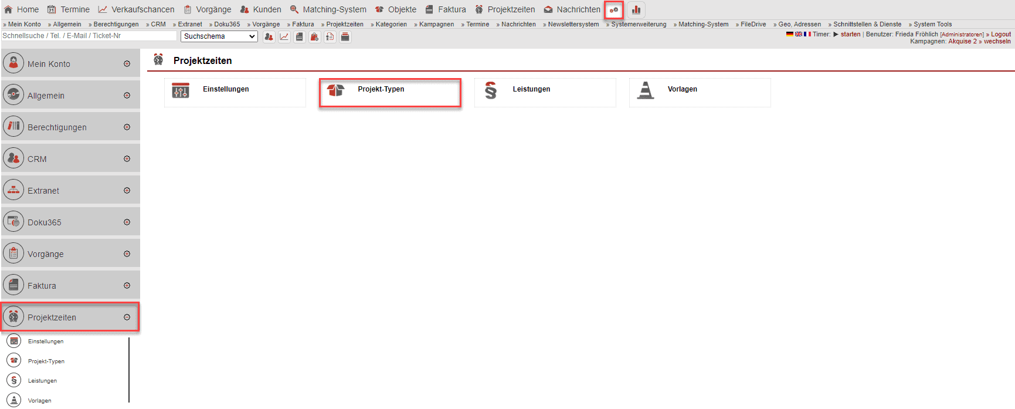Viewport: 1015px width, 409px height.
Task: Open the Einstellungen tile with sliders icon
Action: 235,93
